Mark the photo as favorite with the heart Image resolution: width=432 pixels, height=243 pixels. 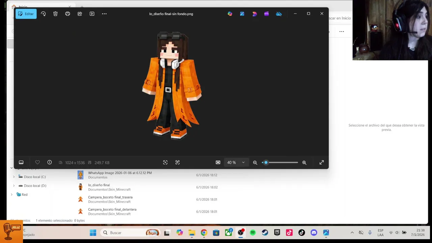37,162
